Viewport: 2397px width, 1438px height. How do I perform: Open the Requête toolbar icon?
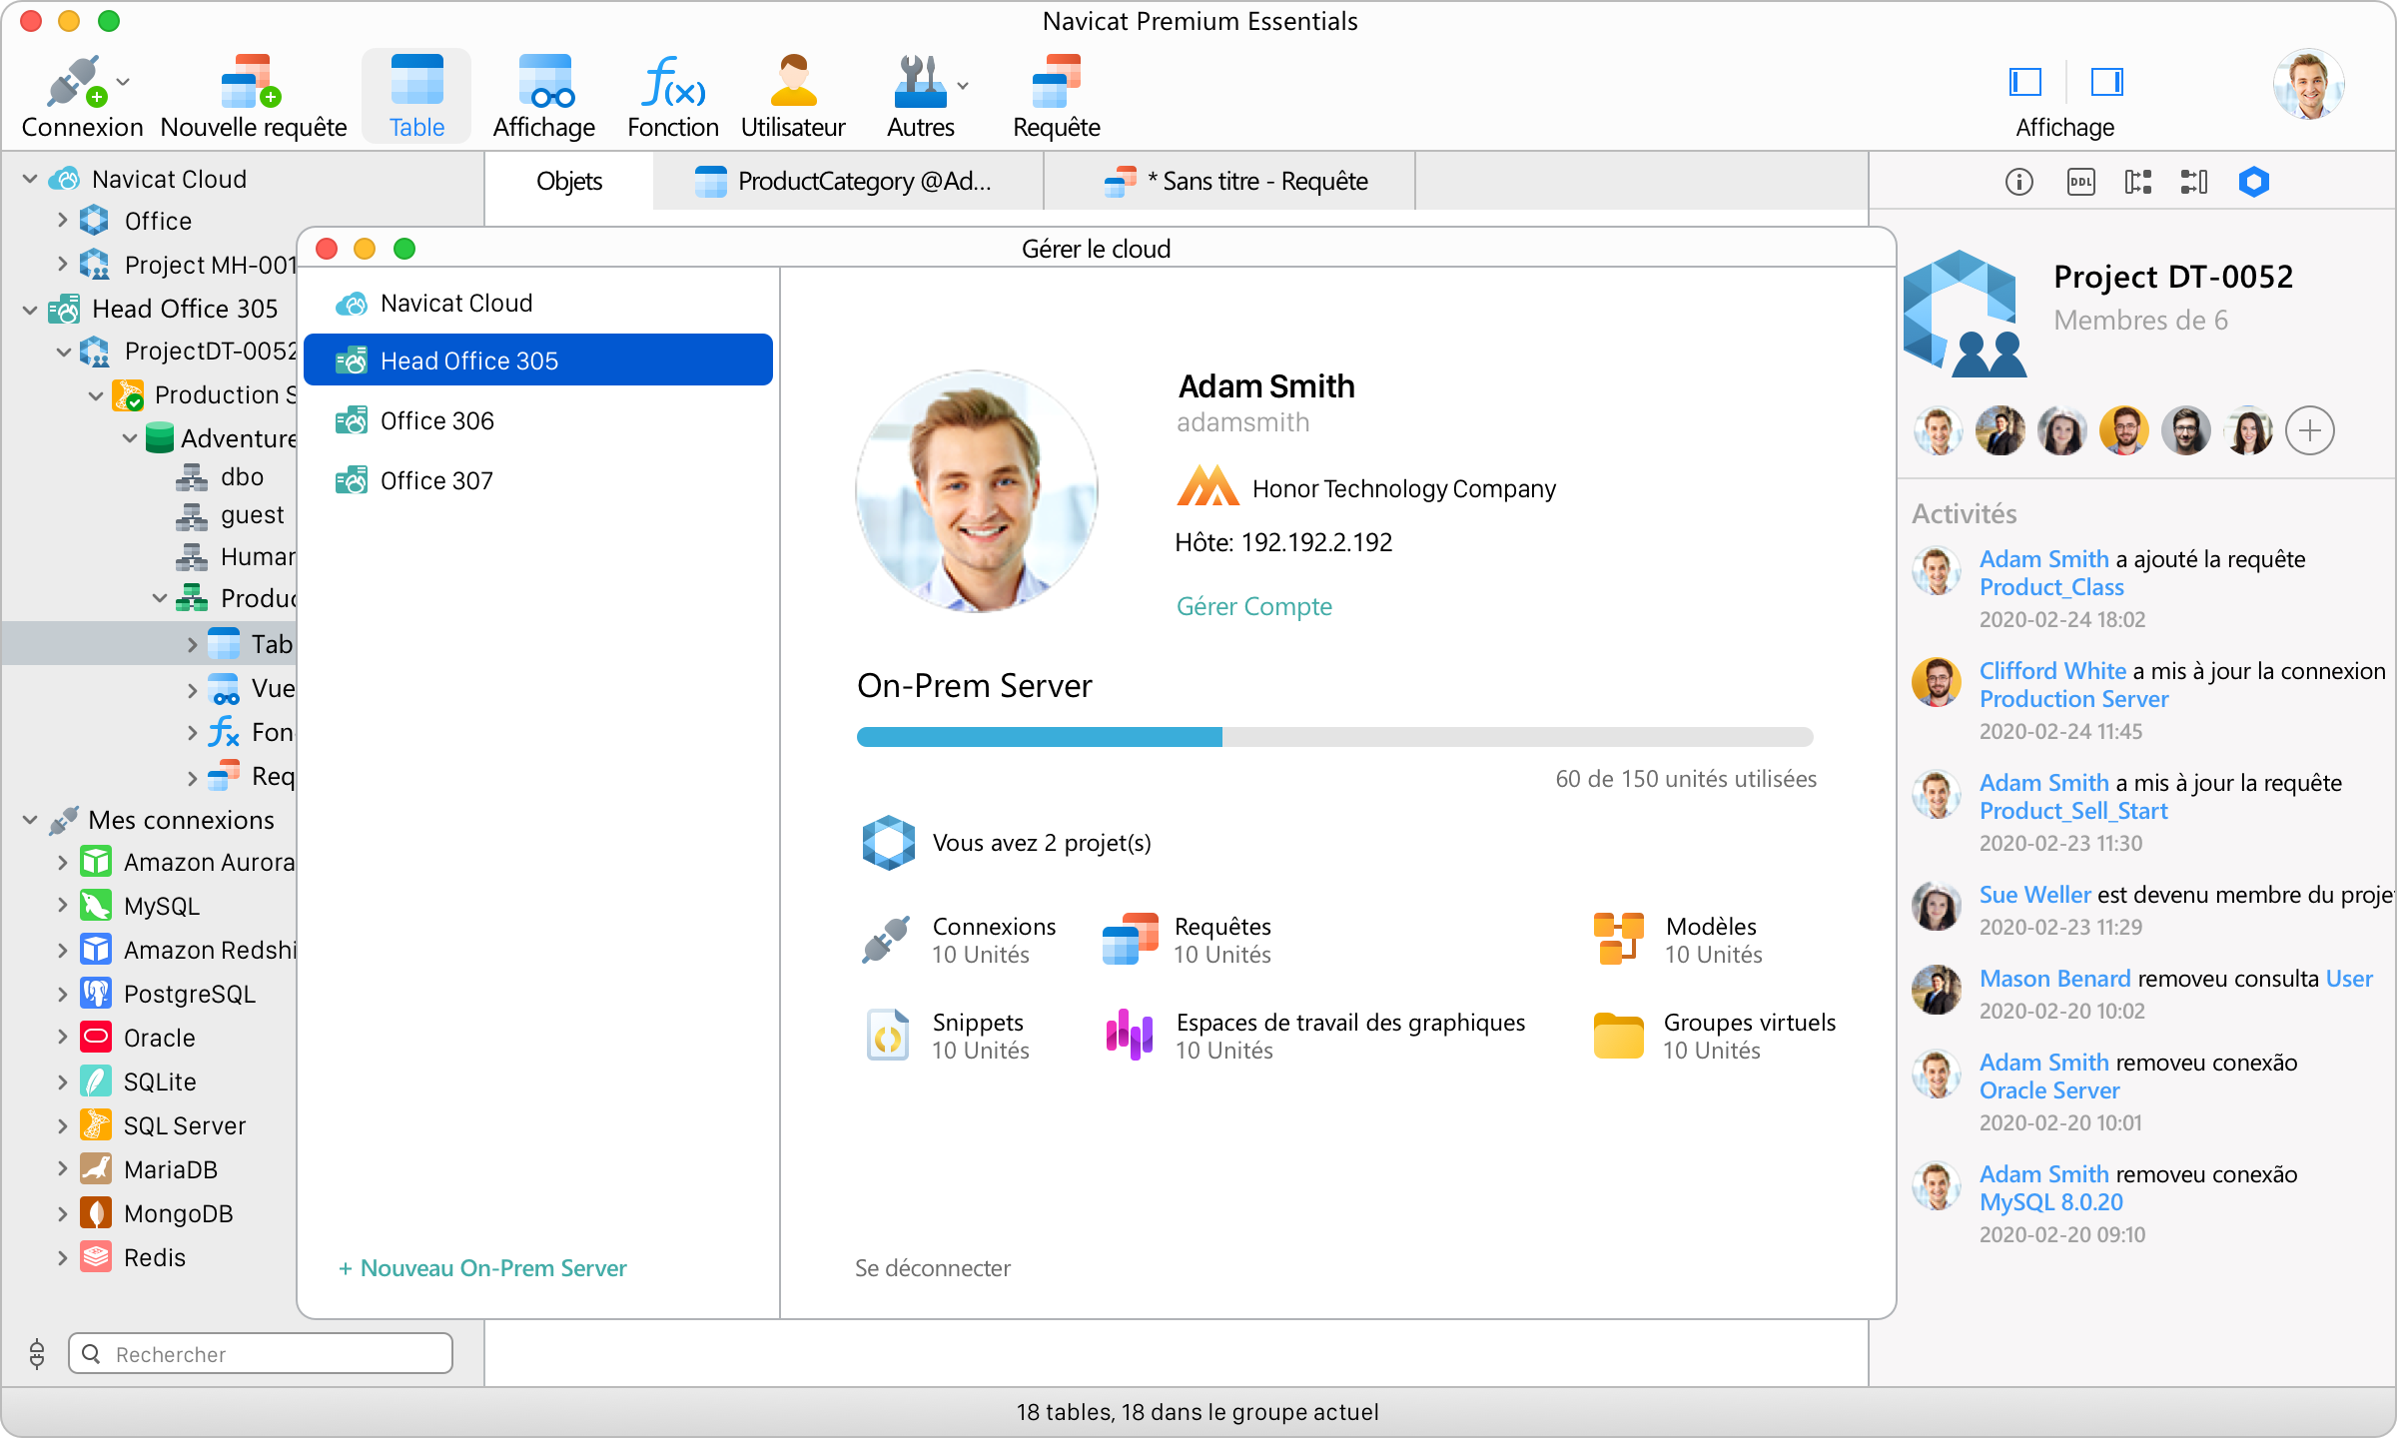click(x=1056, y=80)
